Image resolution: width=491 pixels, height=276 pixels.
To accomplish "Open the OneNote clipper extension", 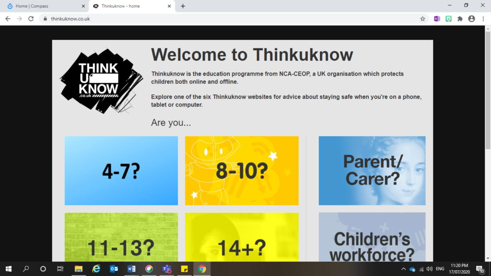I will [437, 19].
